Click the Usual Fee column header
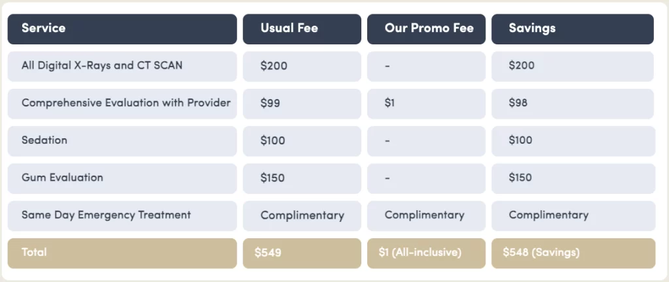The width and height of the screenshot is (669, 282). point(301,29)
